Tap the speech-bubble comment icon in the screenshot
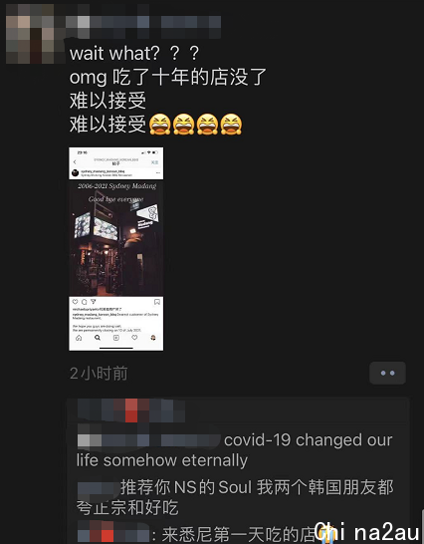This screenshot has height=544, width=424. tap(84, 302)
